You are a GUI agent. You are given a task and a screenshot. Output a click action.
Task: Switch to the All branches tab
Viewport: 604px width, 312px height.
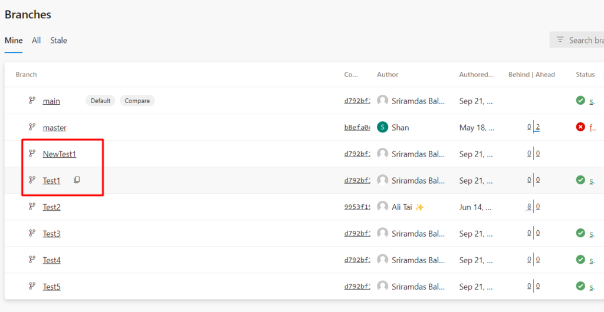tap(37, 41)
